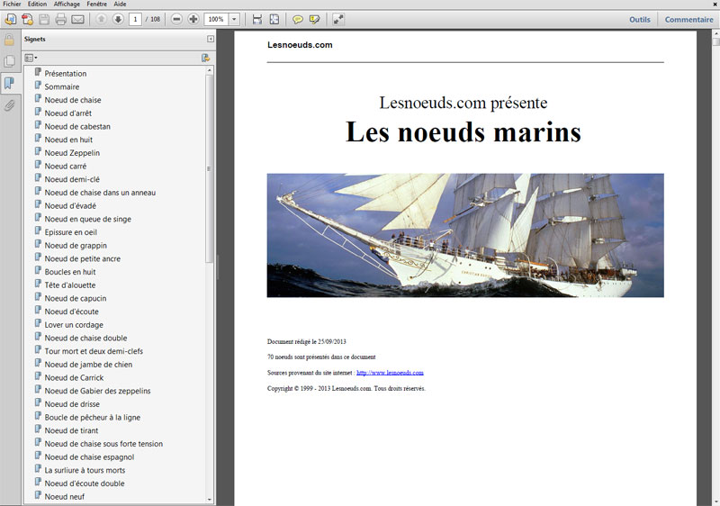Open the Noeud de chaise bookmark

(x=73, y=100)
